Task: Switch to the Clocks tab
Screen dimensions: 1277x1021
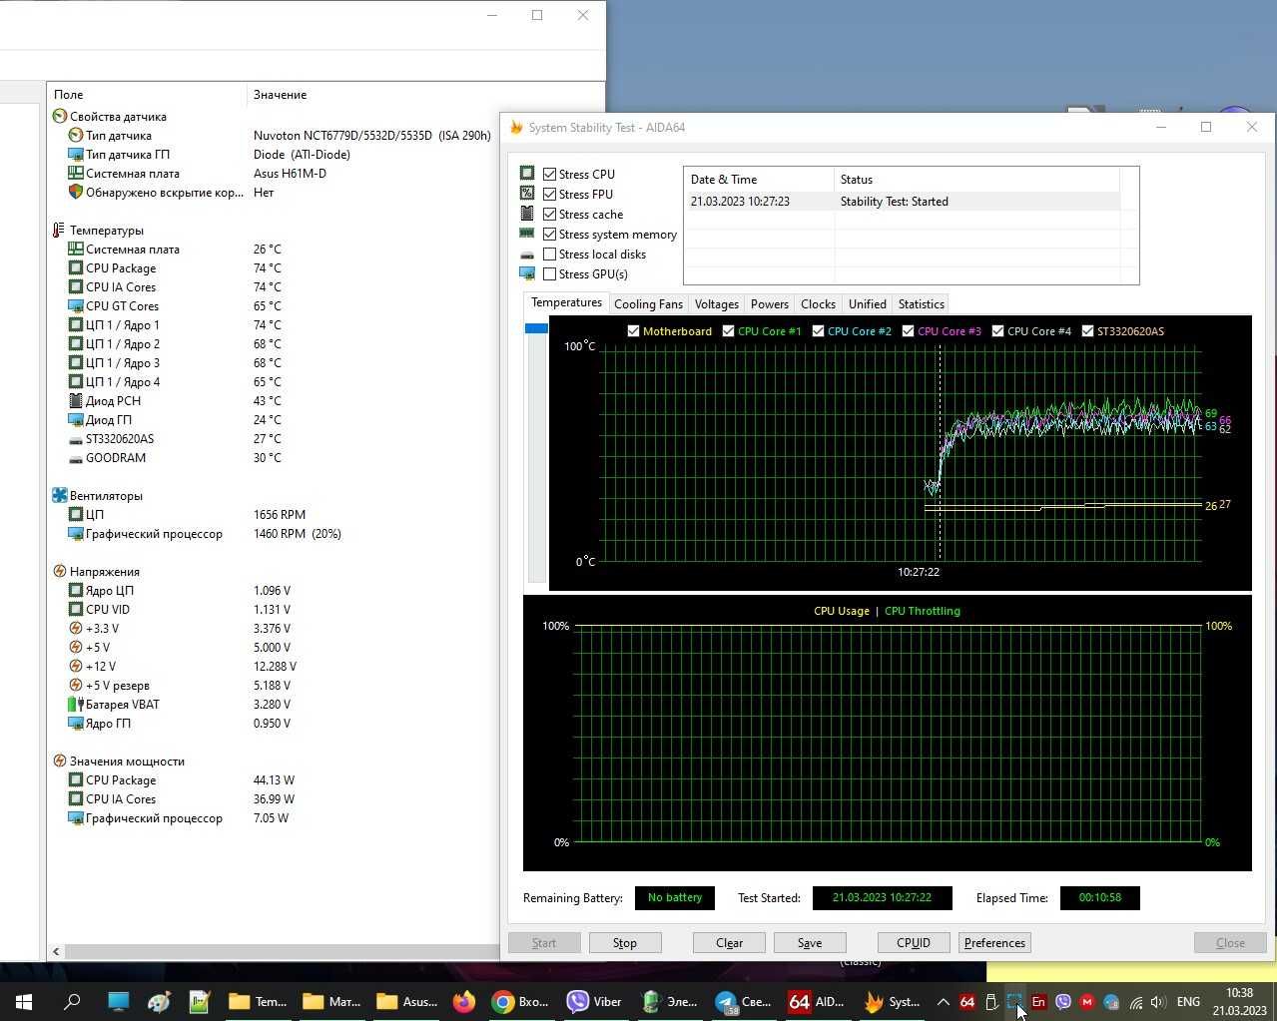Action: 818,304
